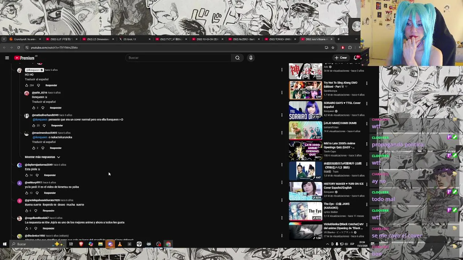
Task: Click the search magnifier button
Action: coord(237,58)
